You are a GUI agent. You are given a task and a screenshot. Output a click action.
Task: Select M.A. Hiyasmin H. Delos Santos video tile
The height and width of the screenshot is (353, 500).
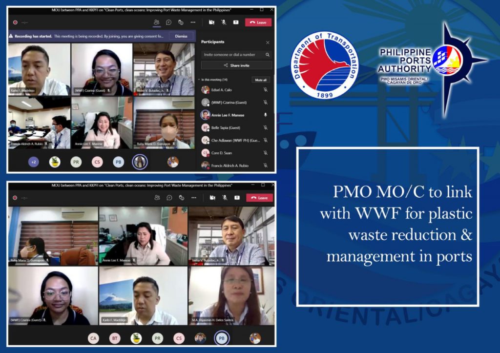[231, 296]
